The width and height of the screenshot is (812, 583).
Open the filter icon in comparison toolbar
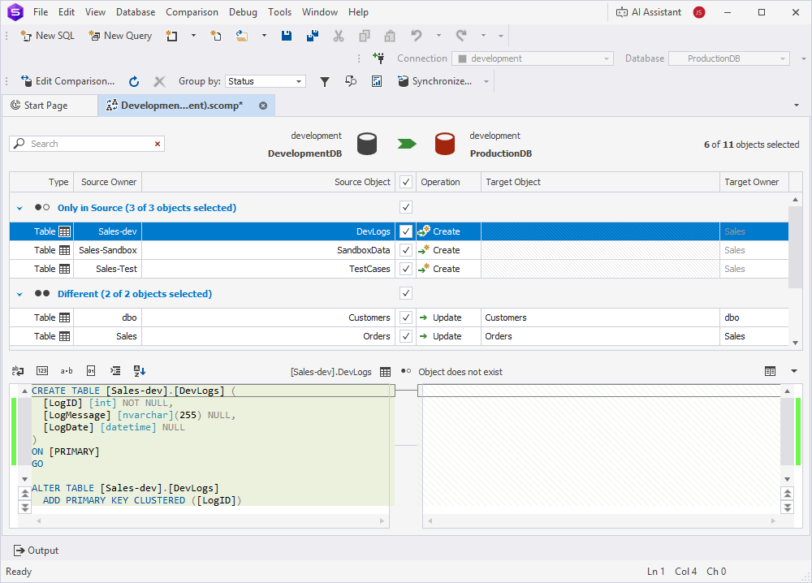tap(324, 81)
